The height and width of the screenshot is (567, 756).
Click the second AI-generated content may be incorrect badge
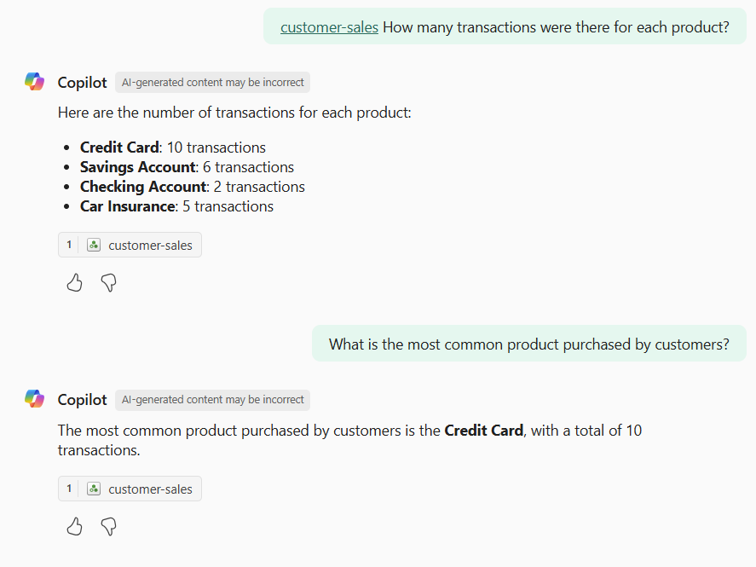coord(212,400)
